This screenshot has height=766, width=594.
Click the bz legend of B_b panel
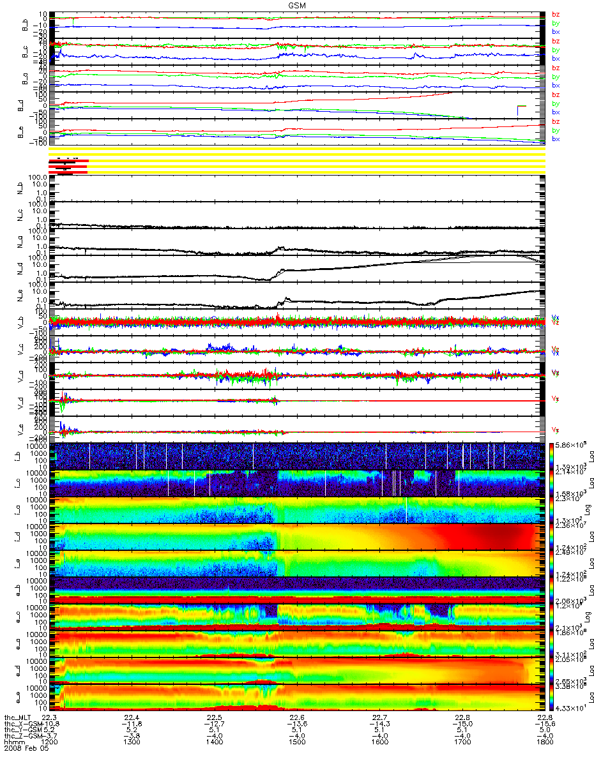tap(555, 14)
